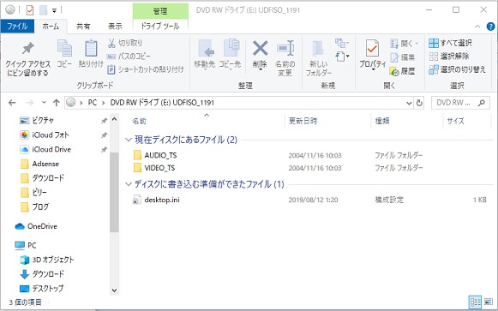Click the search box for DVD RW
The image size is (498, 311).
[460, 103]
